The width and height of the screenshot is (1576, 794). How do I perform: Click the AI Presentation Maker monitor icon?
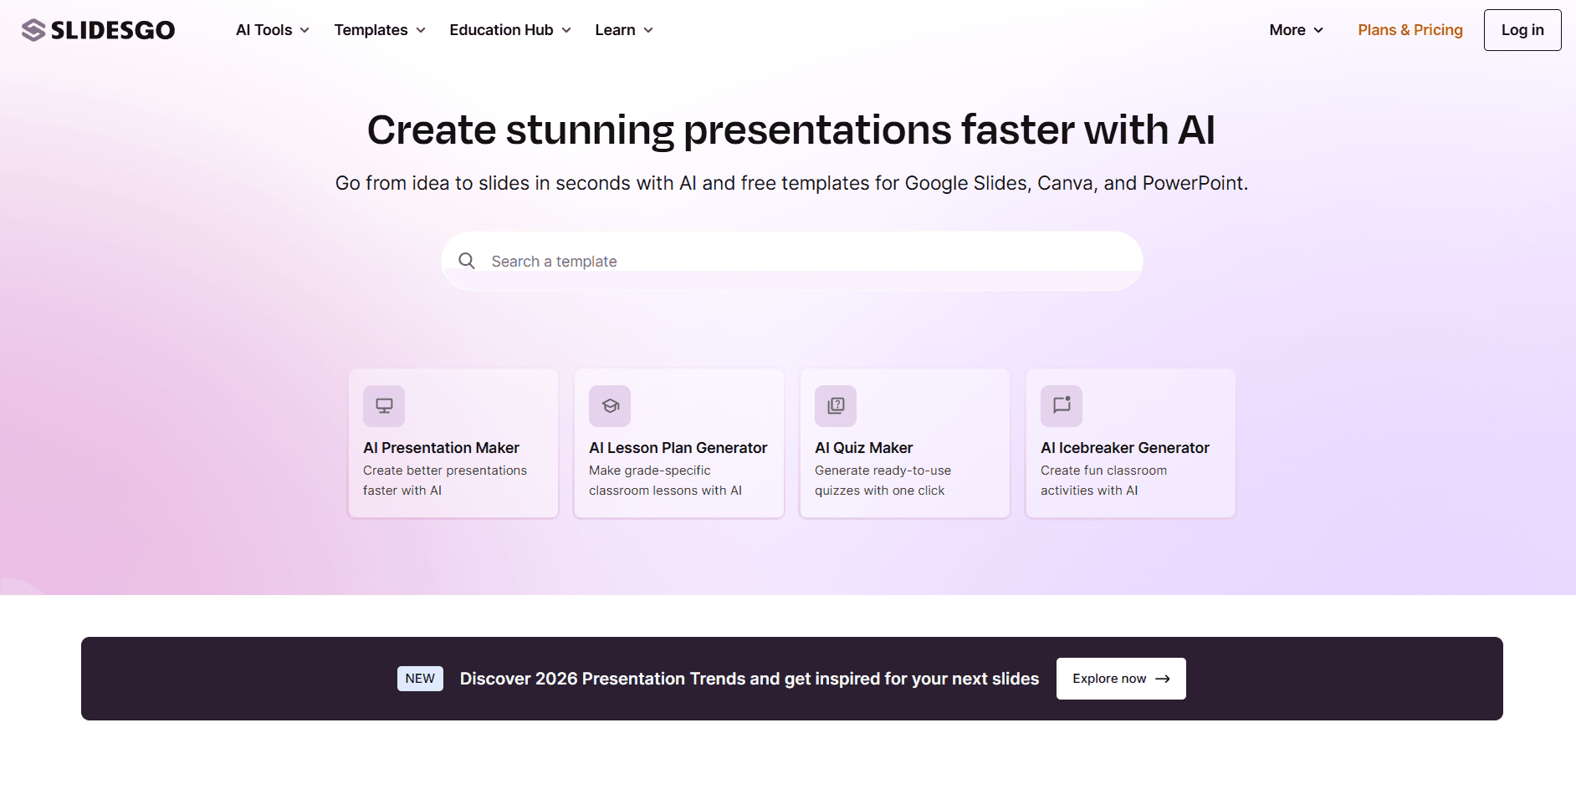pyautogui.click(x=384, y=406)
